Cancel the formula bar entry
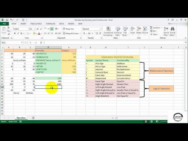Viewport: 188px width, 141px height. click(x=31, y=43)
